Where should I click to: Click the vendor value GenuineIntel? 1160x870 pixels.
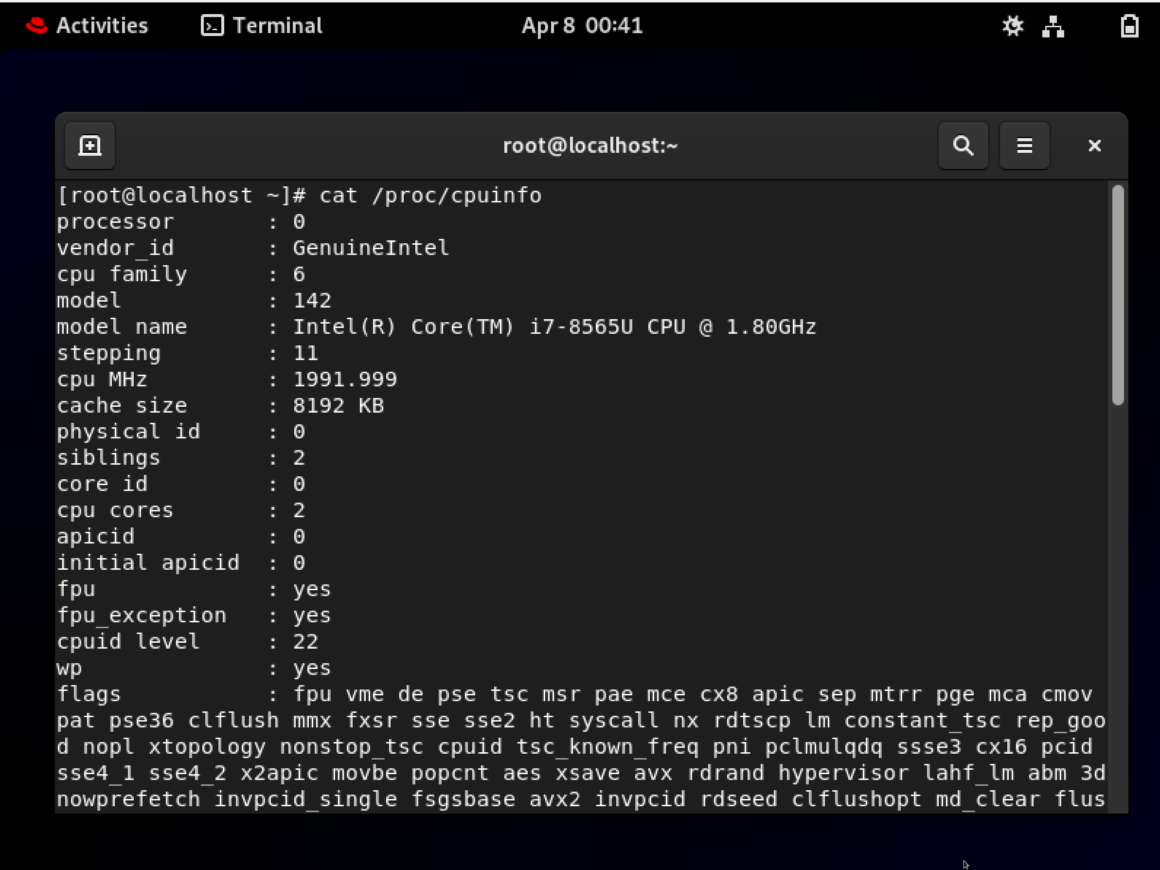(371, 248)
